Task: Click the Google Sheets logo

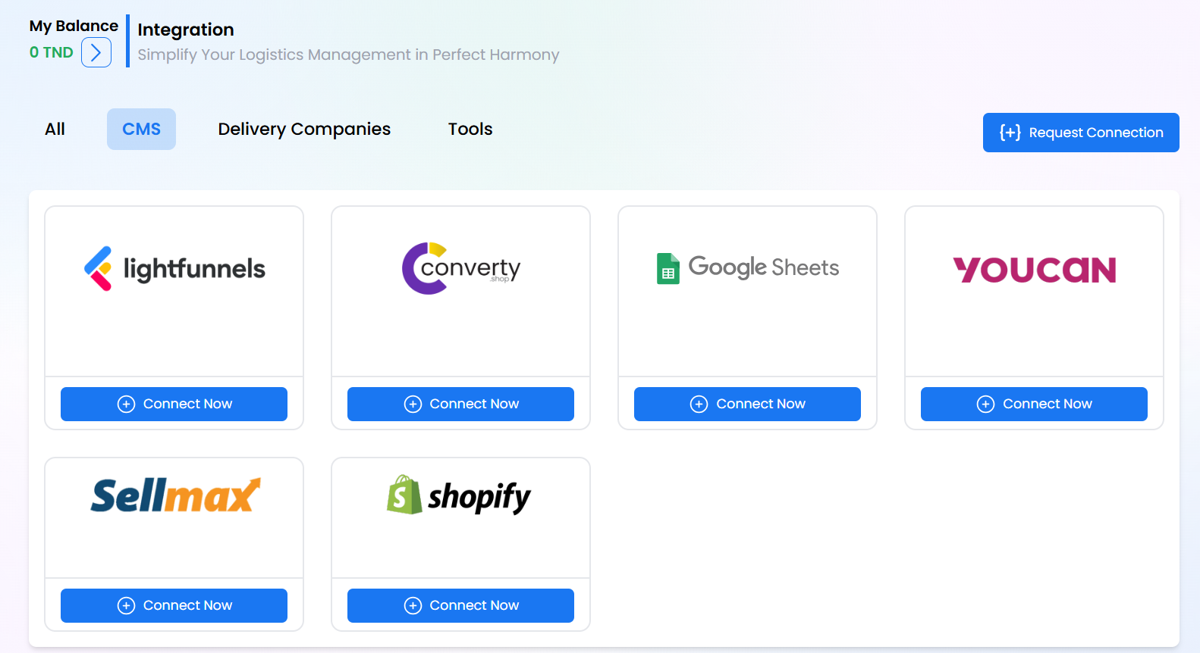Action: point(748,268)
